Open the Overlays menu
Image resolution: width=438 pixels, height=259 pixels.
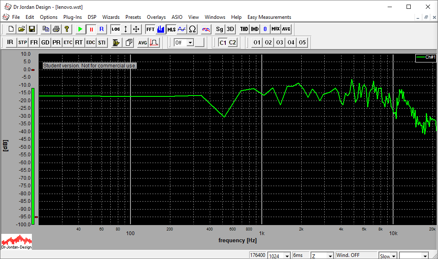[156, 17]
